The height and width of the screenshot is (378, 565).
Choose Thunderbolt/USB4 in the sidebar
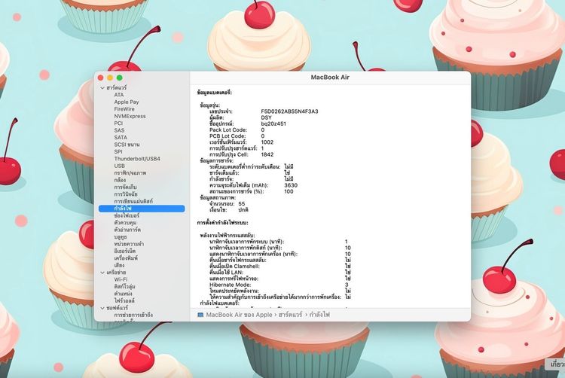pyautogui.click(x=137, y=159)
